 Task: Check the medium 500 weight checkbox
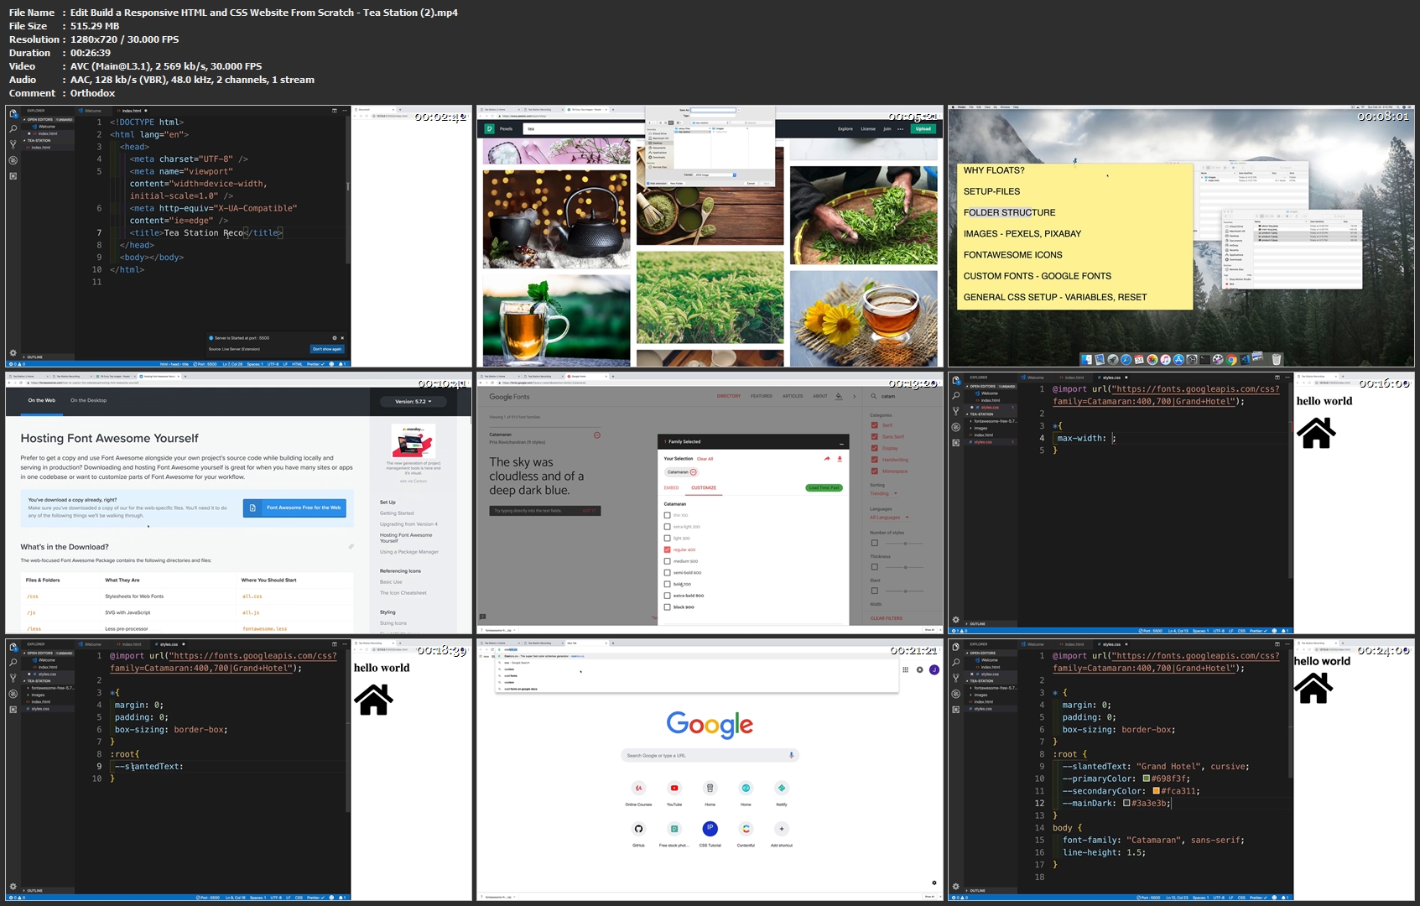pos(668,561)
